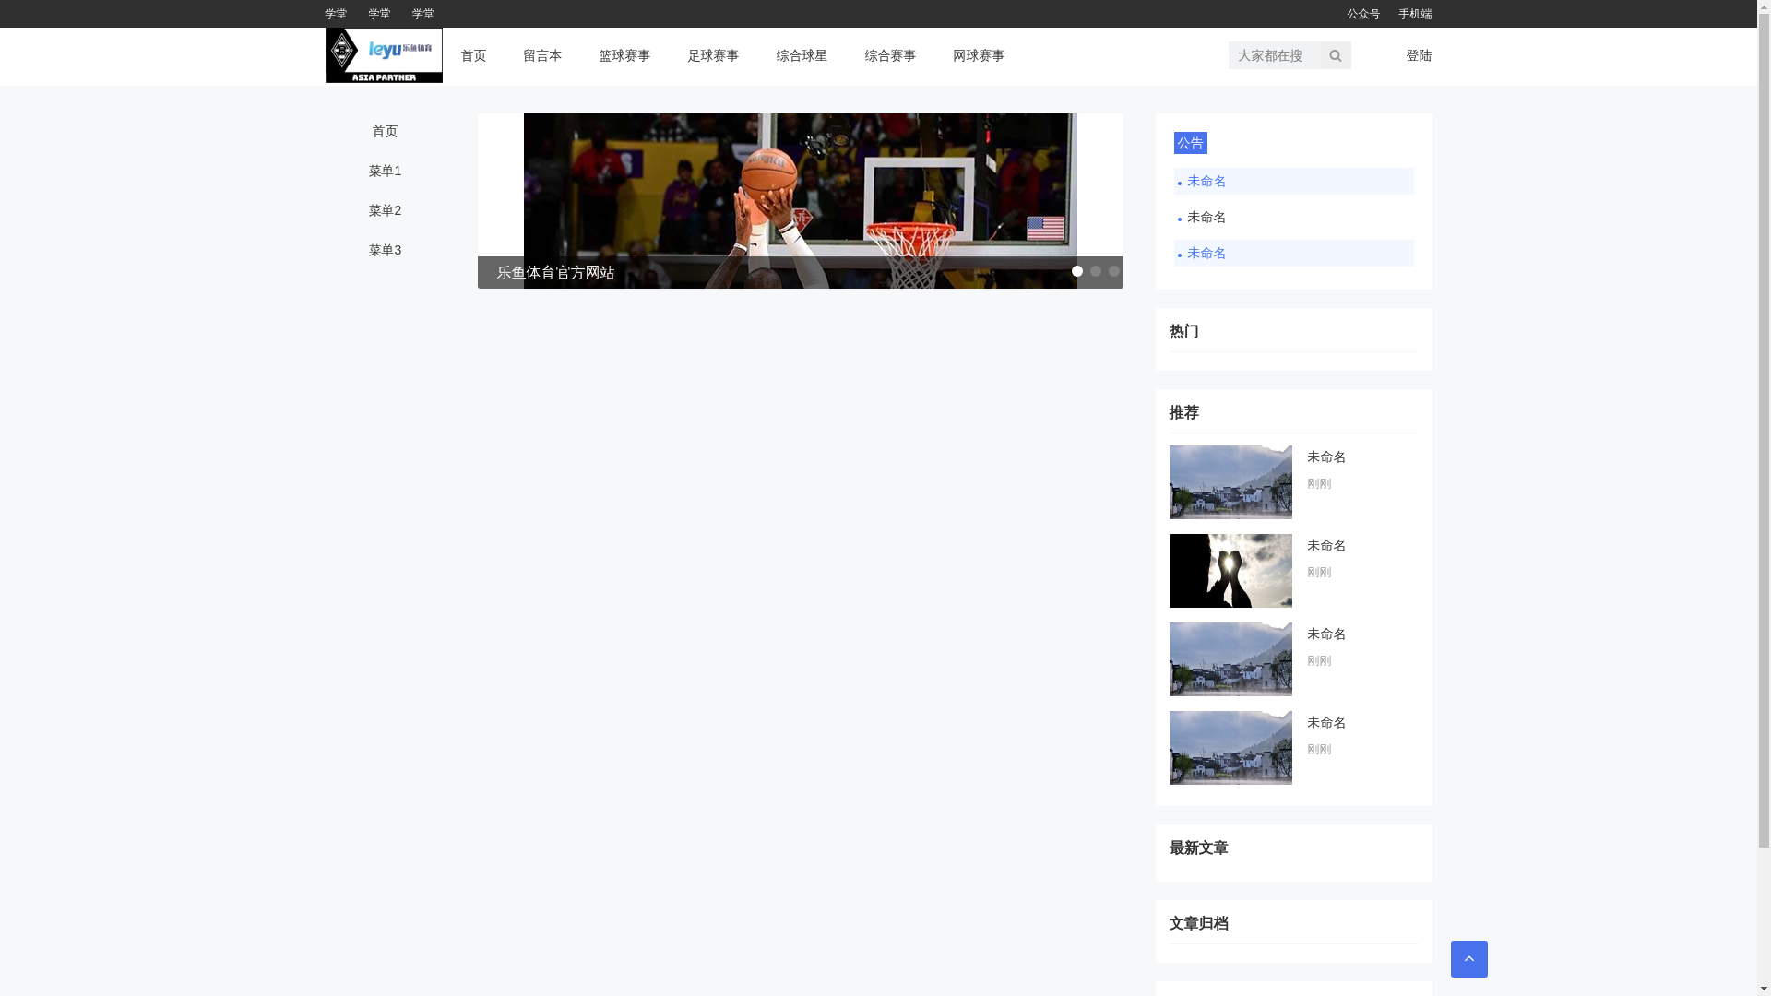Screen dimensions: 1771x996
Task: Click the back-to-top arrow button
Action: 1468,959
